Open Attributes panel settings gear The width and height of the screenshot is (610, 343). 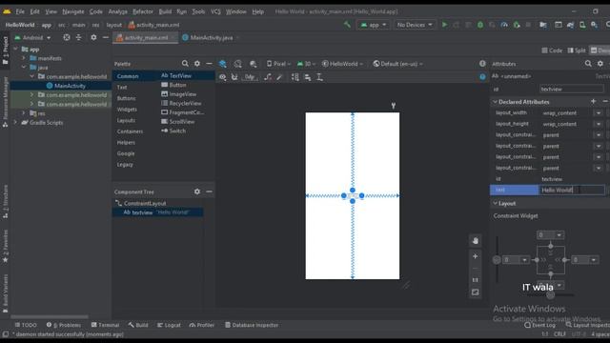pos(600,64)
